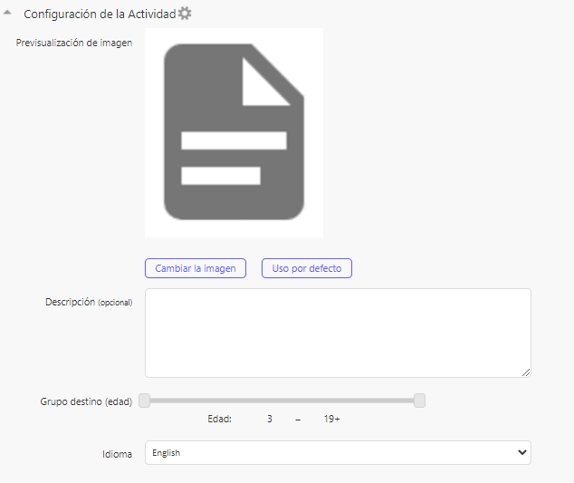Collapse the Configuración de la Actividad section
The width and height of the screenshot is (574, 483).
7,13
